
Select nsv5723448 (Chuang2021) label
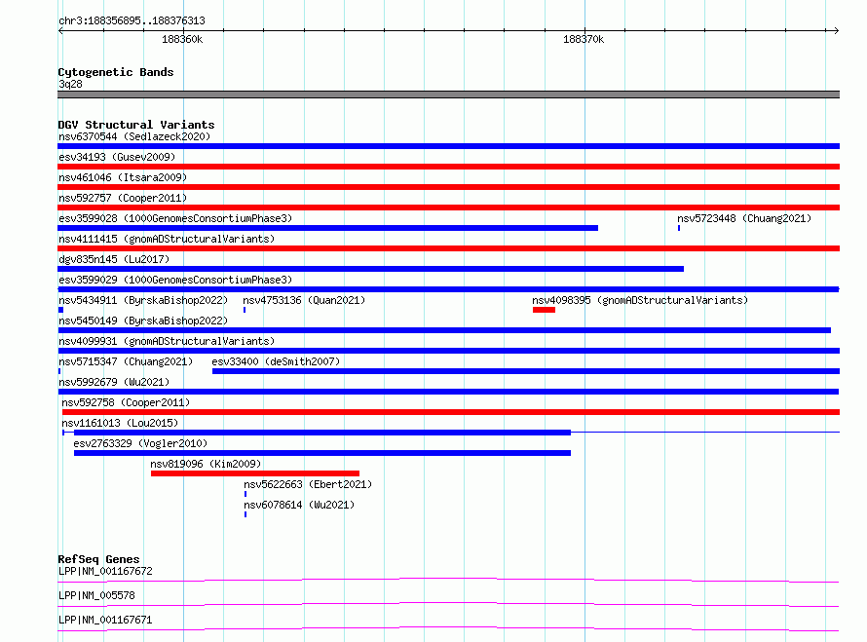(x=744, y=218)
